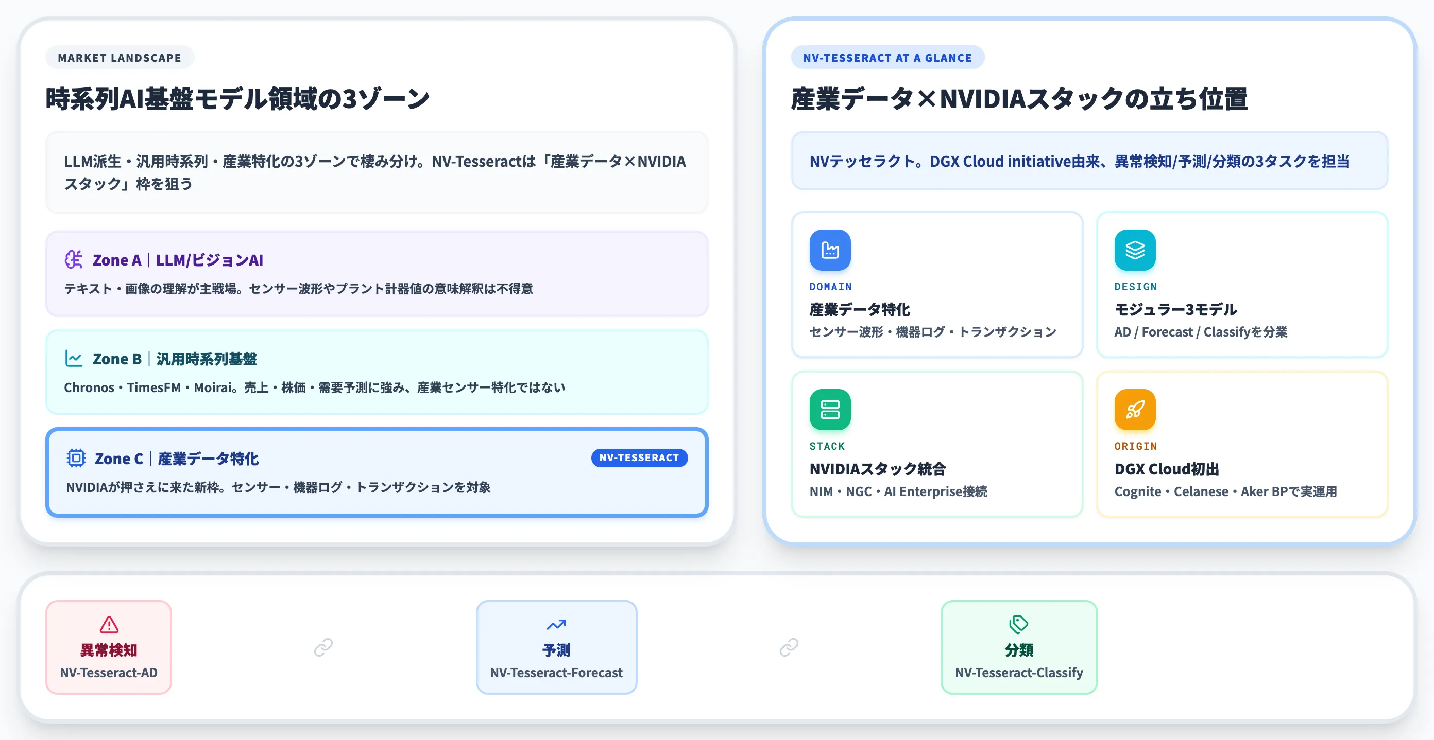Click the NV-TESSERACT badge in Zone C
1434x740 pixels.
[639, 457]
